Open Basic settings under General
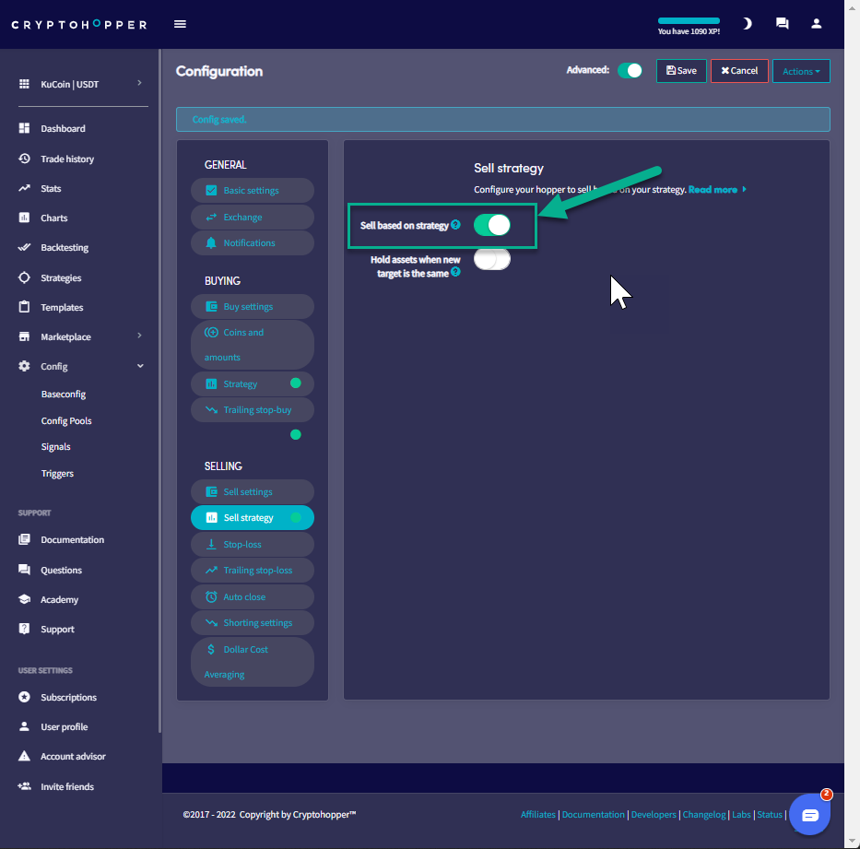 pos(252,191)
